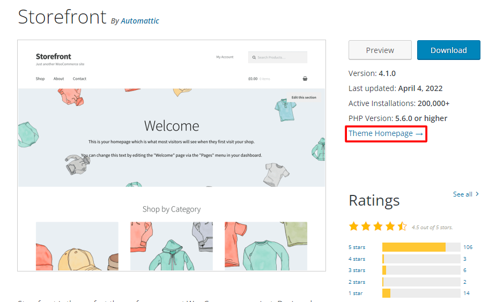Click the chevron arrow beside See all
496x302 pixels.
point(477,194)
